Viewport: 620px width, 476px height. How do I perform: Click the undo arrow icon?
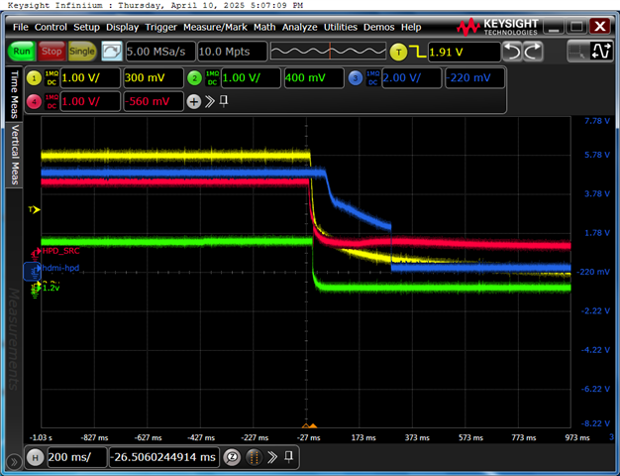tap(512, 52)
